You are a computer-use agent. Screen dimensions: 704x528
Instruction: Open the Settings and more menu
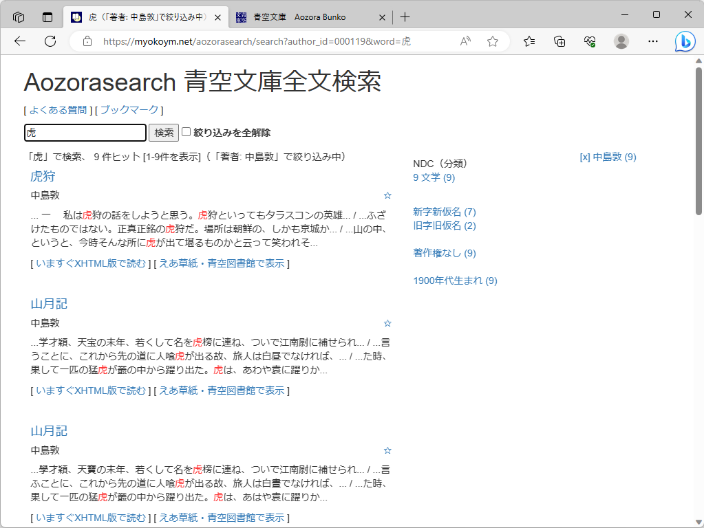652,41
